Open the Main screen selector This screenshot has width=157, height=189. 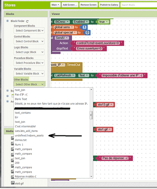click(x=55, y=5)
